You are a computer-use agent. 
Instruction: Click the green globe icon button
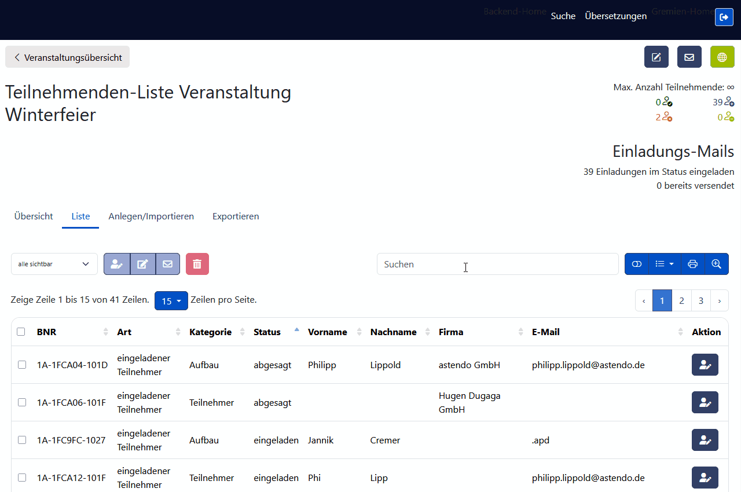tap(722, 57)
